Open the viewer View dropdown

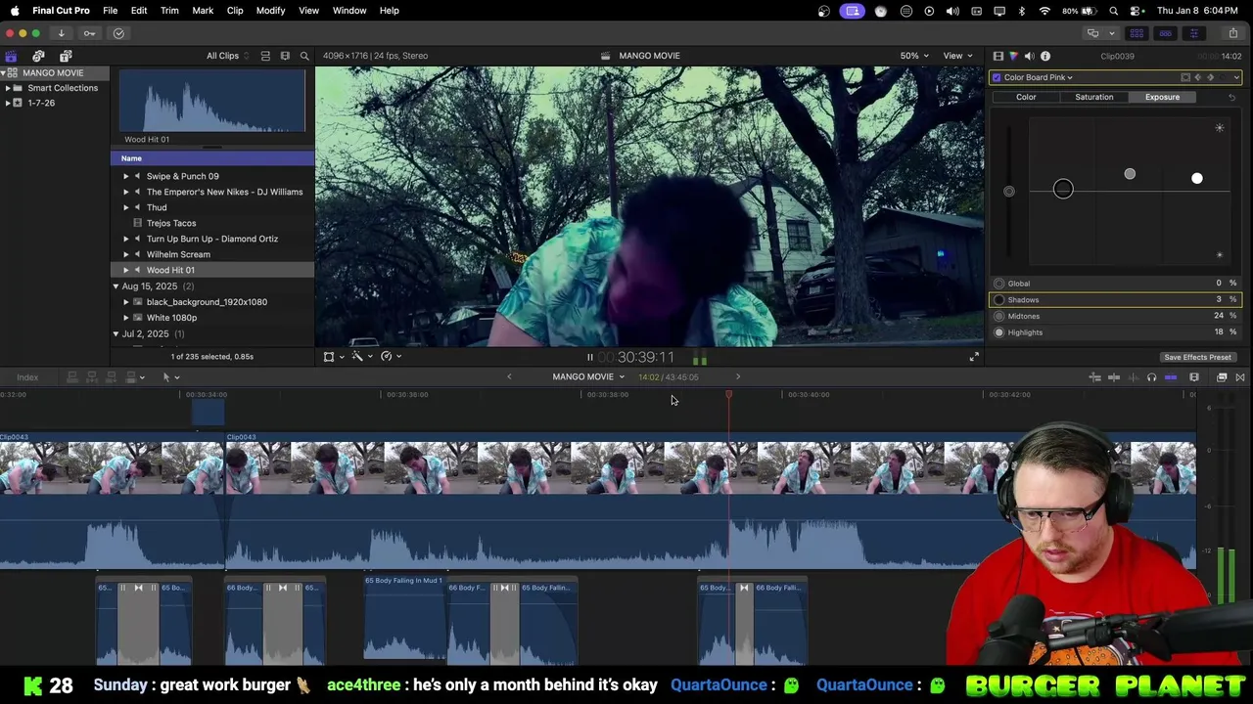pos(957,56)
